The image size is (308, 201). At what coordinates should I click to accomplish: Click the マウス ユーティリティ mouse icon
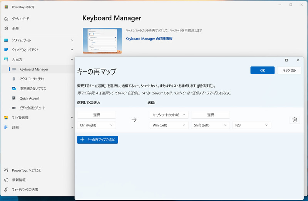coord(14,79)
